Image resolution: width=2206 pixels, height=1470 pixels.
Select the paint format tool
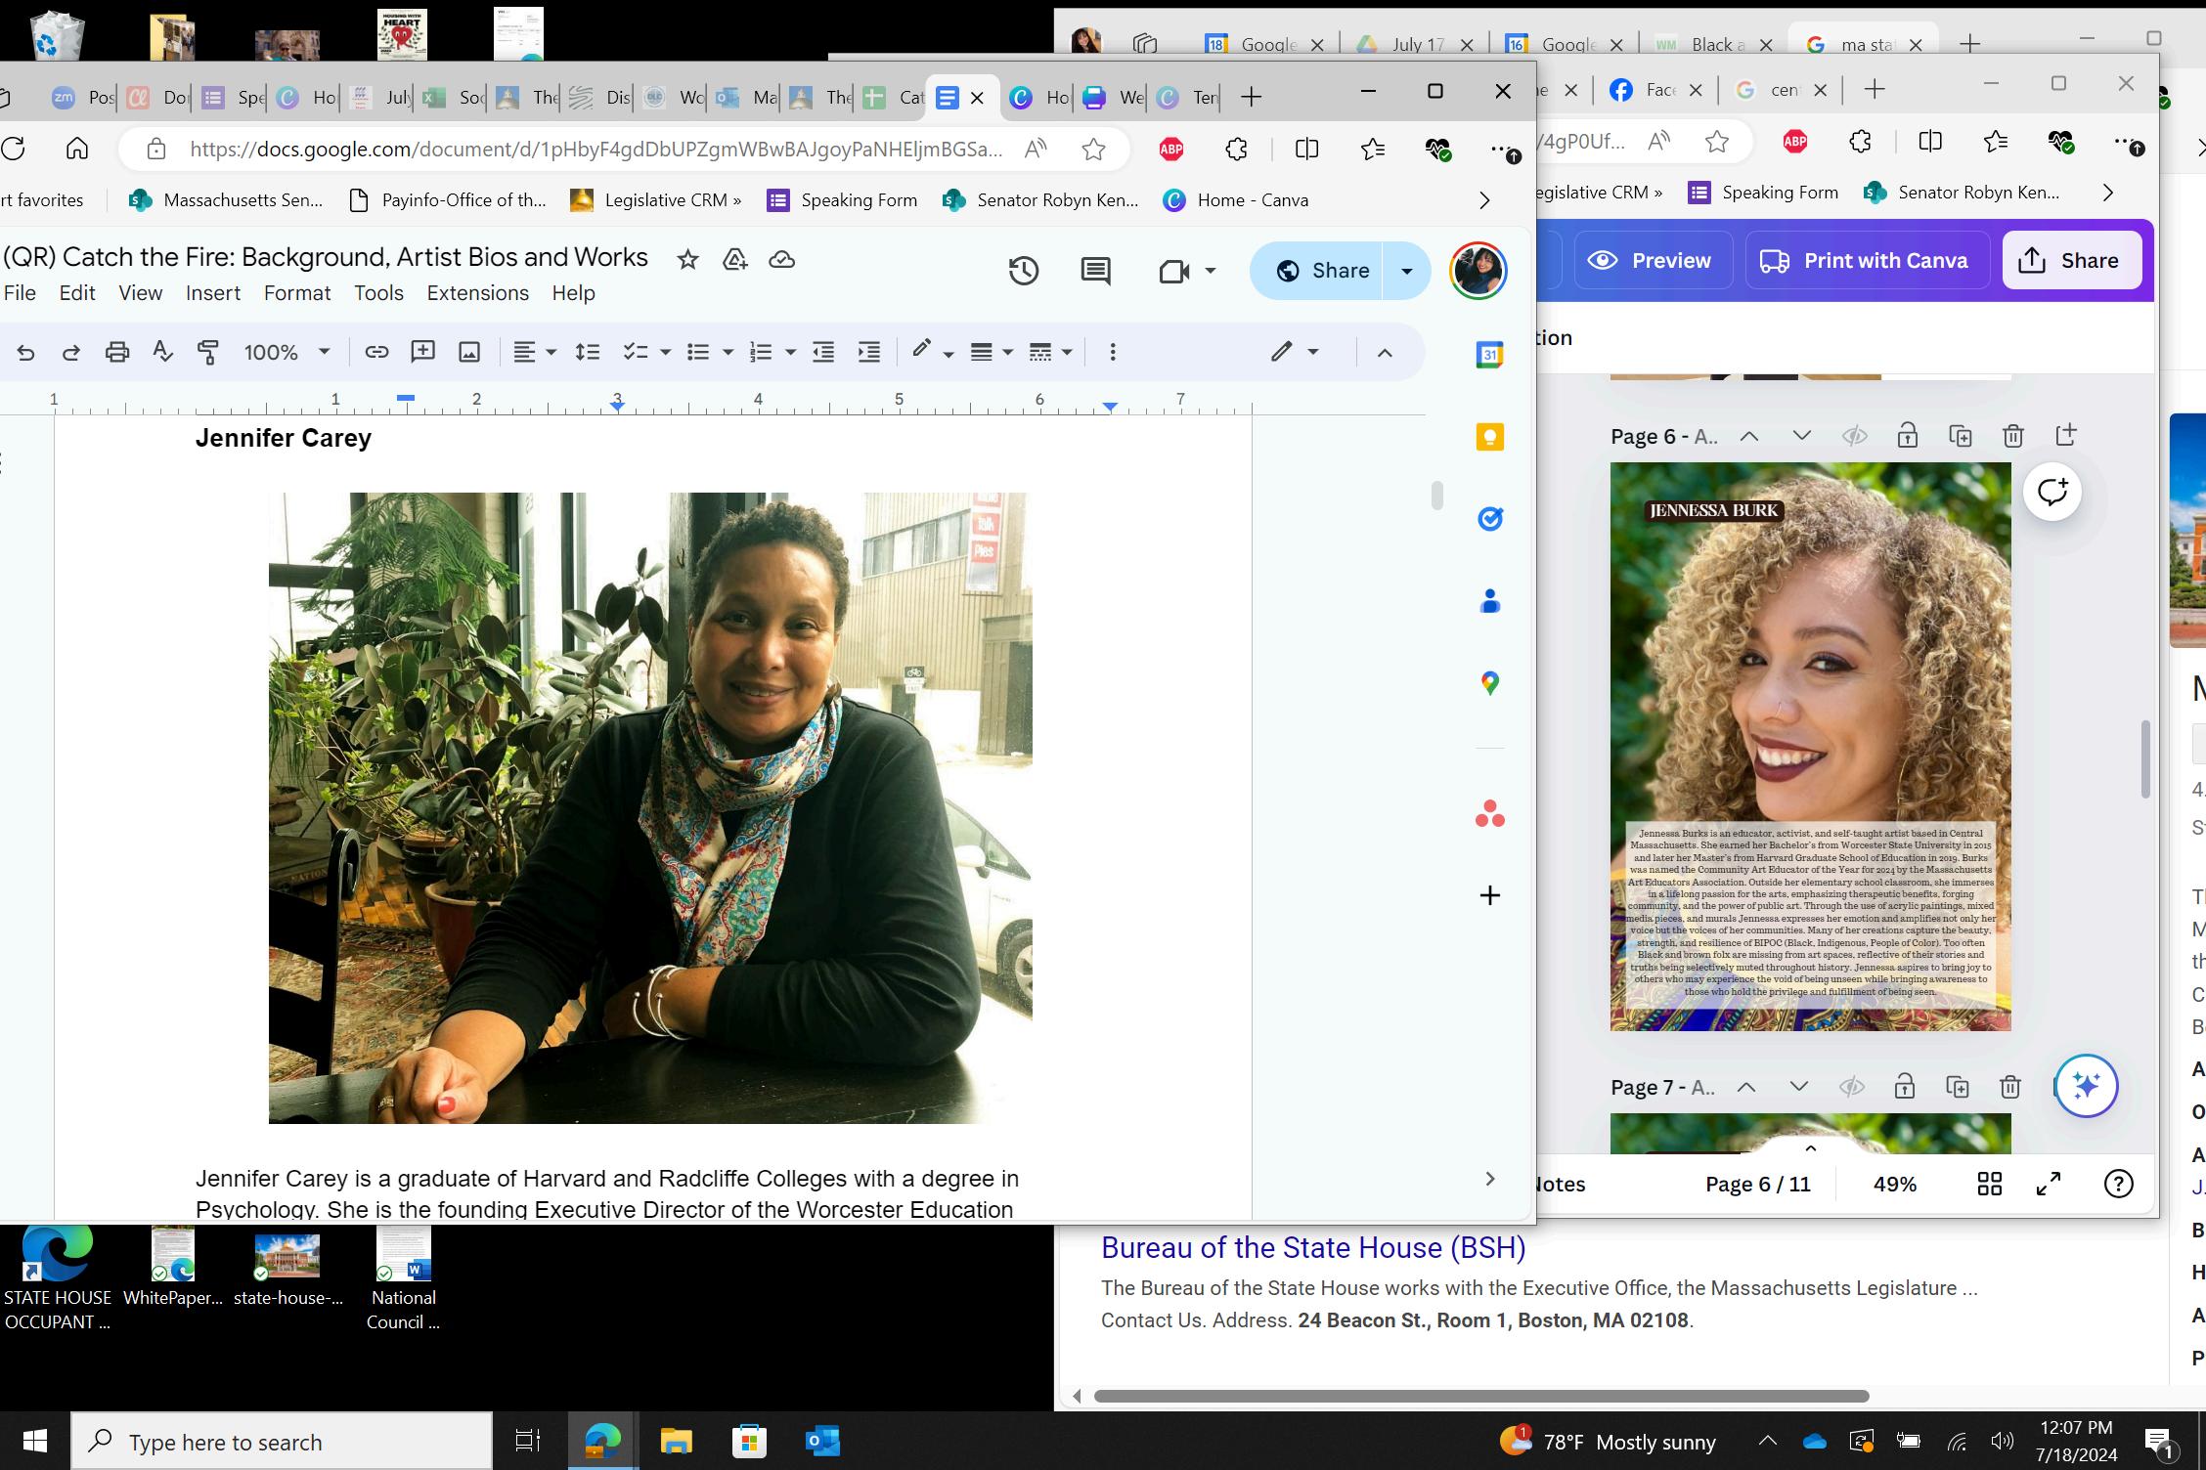[207, 352]
